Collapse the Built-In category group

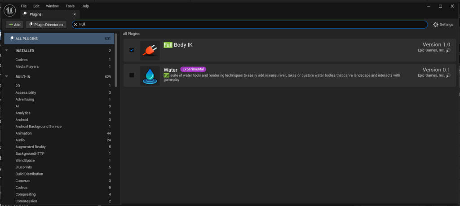pyautogui.click(x=7, y=77)
